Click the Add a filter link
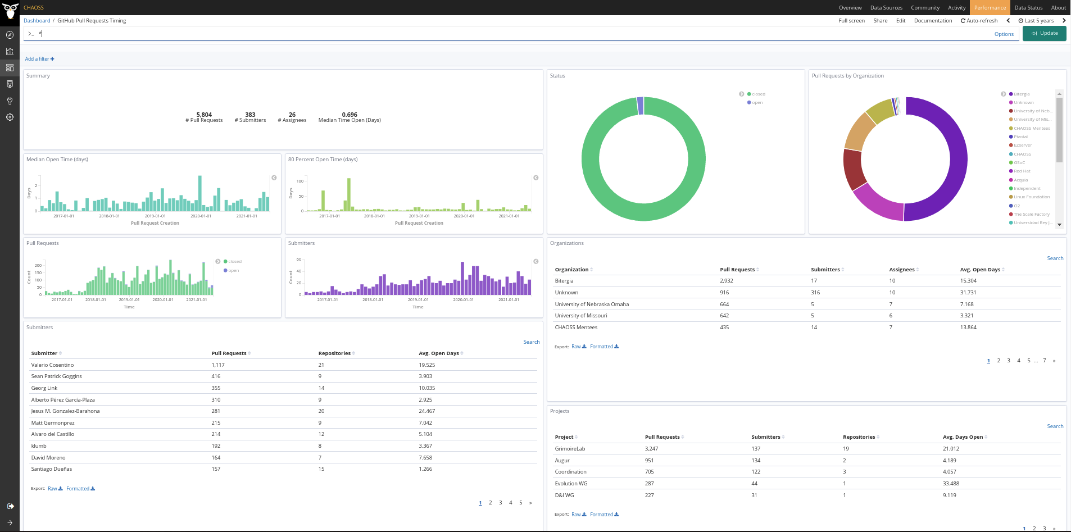Viewport: 1071px width, 532px height. (x=39, y=59)
